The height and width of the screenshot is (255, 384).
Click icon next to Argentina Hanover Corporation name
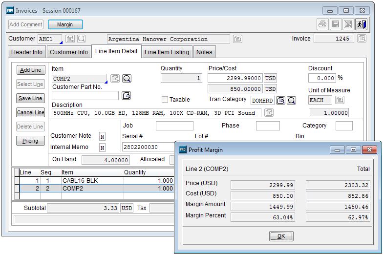pyautogui.click(x=237, y=39)
